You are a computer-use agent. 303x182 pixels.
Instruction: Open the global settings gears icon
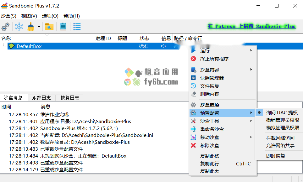click(x=5, y=27)
